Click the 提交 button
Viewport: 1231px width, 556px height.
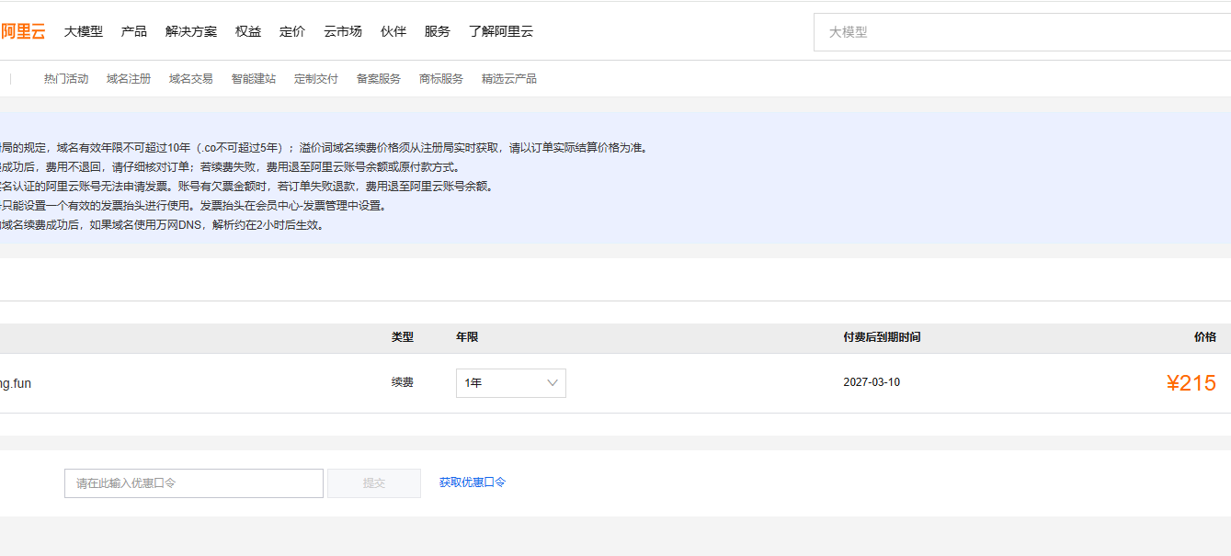[x=374, y=483]
